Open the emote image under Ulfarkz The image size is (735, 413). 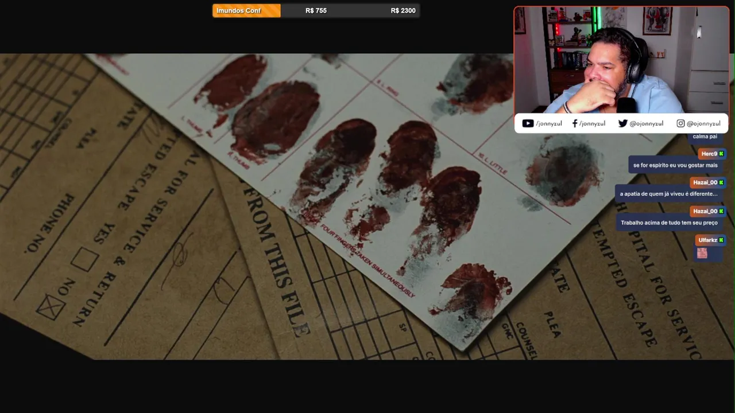tap(702, 252)
